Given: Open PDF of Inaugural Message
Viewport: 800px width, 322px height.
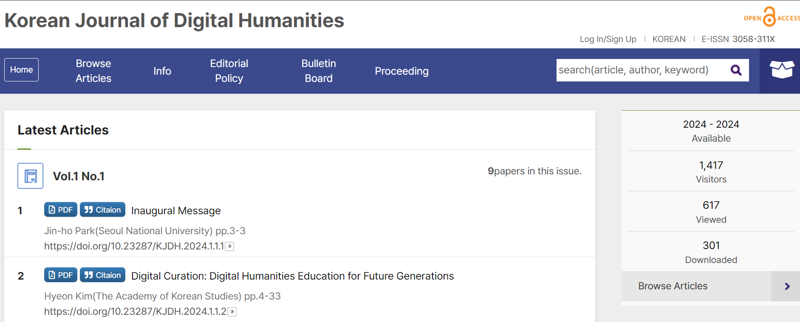Looking at the screenshot, I should [61, 210].
